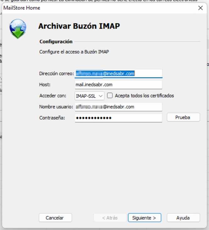
Task: Proceed with the Siguiente button
Action: pos(144,218)
